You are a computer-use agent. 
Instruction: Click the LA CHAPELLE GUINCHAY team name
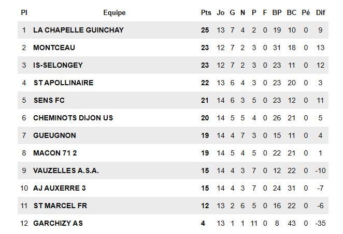tap(78, 30)
